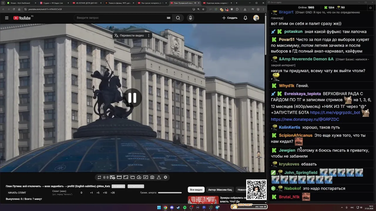Viewport: 376px width, 211px height.
Task: Adjust the Громк. алерта volume slider
Action: click(170, 193)
